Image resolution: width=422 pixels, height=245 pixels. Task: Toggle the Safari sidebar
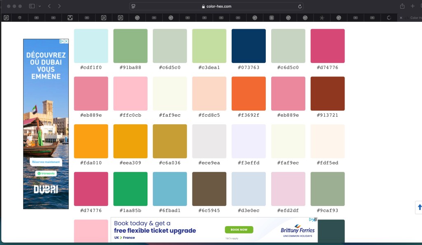click(32, 6)
